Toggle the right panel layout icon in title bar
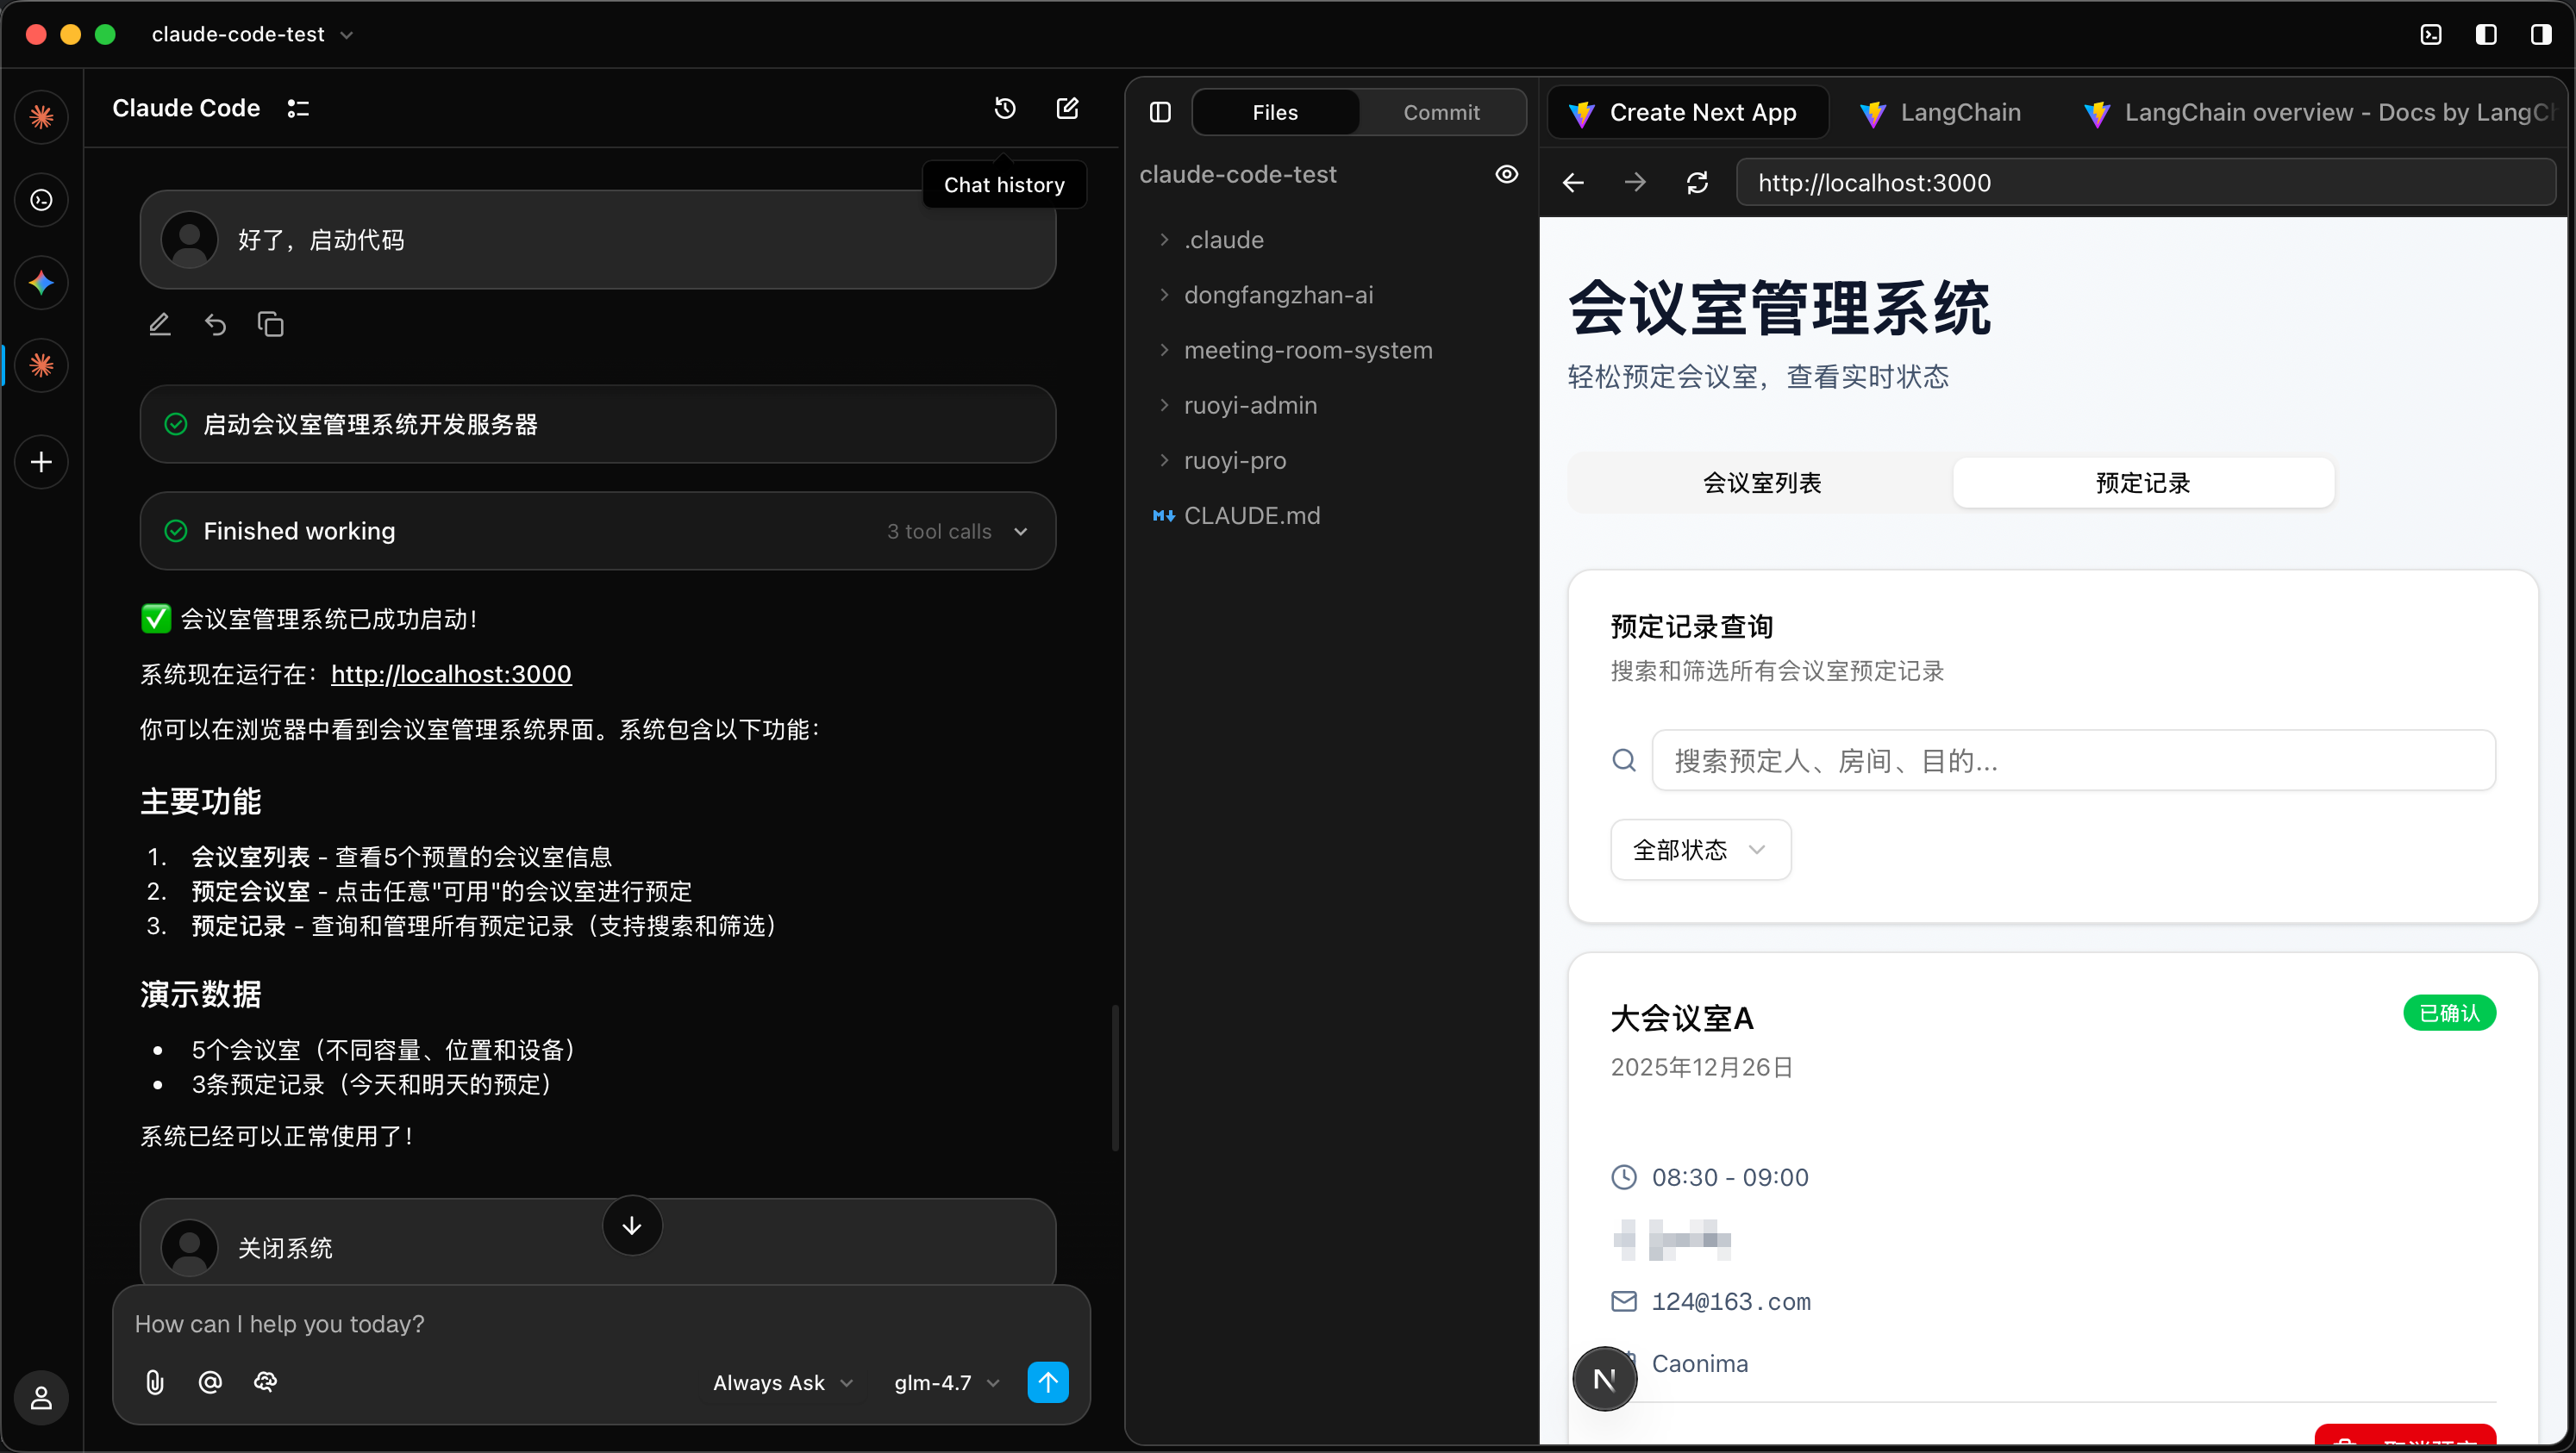The image size is (2576, 1453). (x=2540, y=35)
